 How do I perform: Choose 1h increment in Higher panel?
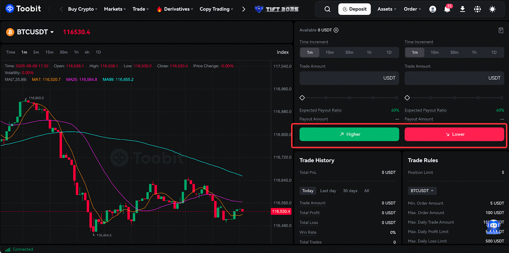point(369,52)
